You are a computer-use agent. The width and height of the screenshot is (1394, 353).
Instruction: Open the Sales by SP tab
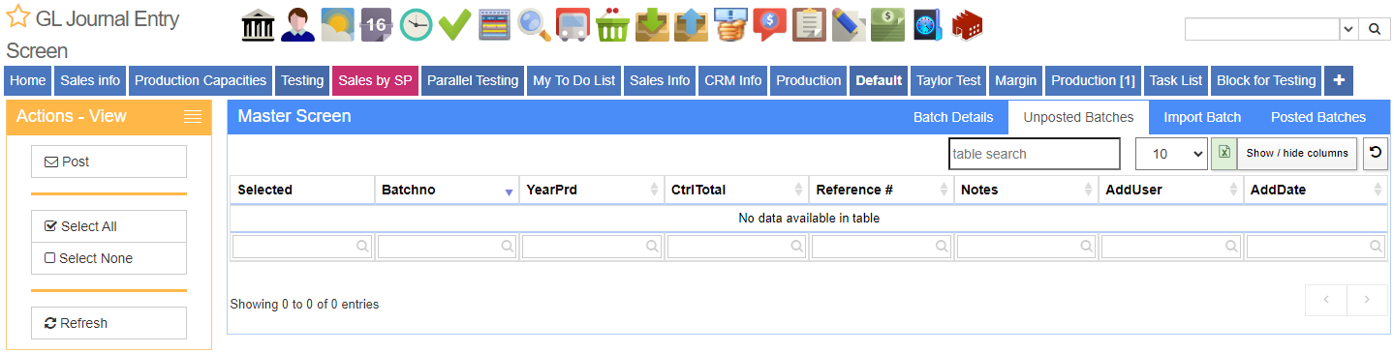tap(375, 80)
